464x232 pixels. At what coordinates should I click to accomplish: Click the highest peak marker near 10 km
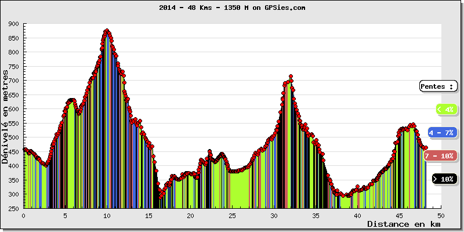click(107, 31)
